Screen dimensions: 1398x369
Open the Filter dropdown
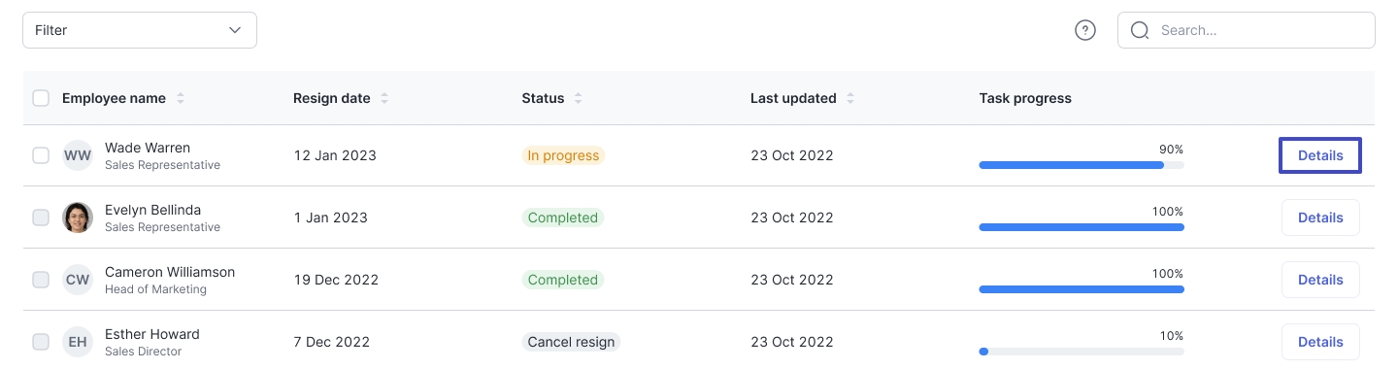[140, 30]
